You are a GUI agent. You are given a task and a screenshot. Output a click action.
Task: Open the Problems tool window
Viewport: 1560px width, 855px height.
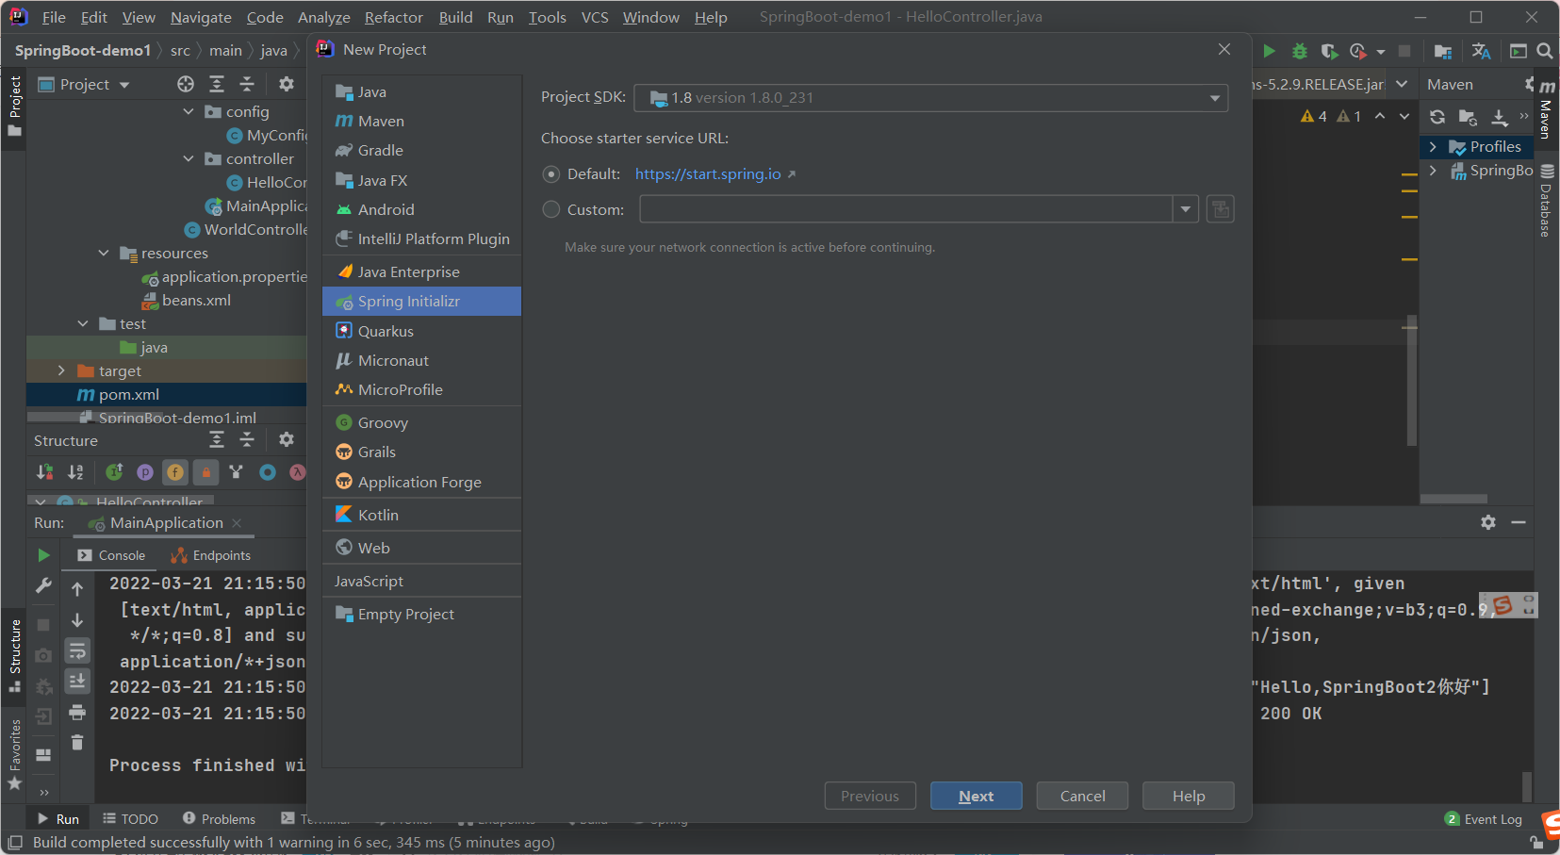point(219,819)
